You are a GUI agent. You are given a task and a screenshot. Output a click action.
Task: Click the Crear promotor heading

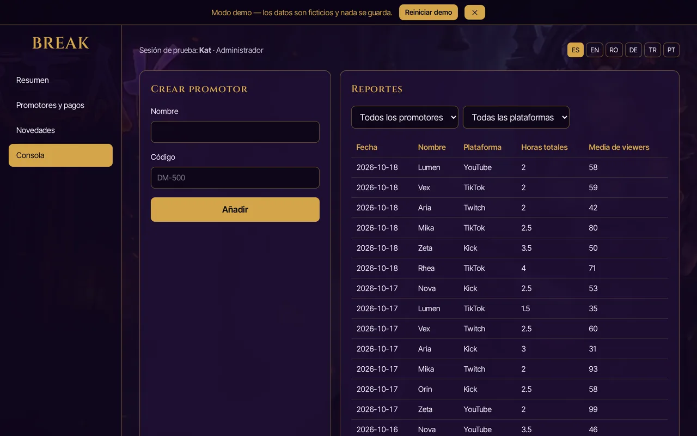199,89
